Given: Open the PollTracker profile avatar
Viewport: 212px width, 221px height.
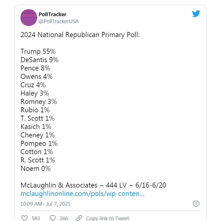Looking at the screenshot, I should (x=29, y=18).
